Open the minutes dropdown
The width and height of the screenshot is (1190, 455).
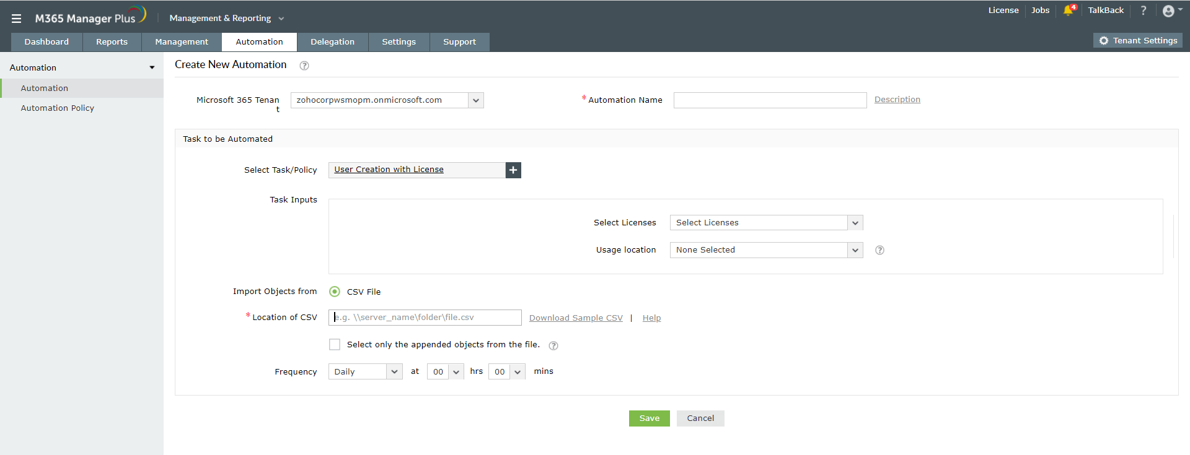[506, 371]
